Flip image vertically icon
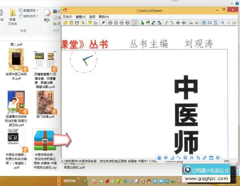 coord(148,23)
